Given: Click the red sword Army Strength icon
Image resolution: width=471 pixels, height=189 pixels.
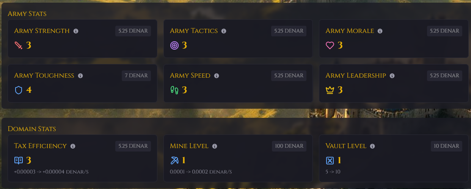Looking at the screenshot, I should [x=19, y=45].
